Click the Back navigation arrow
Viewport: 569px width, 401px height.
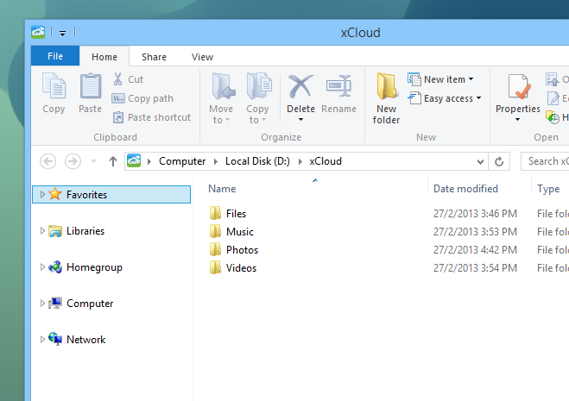pos(47,161)
